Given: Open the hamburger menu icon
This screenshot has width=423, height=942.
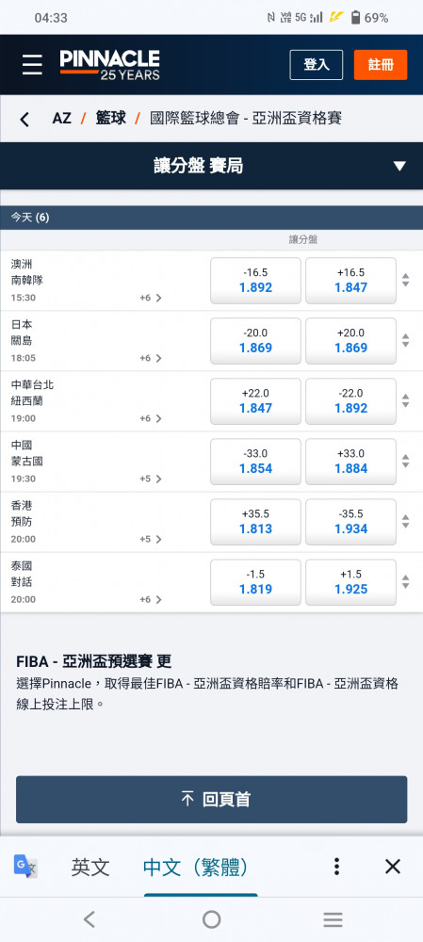Looking at the screenshot, I should click(32, 65).
